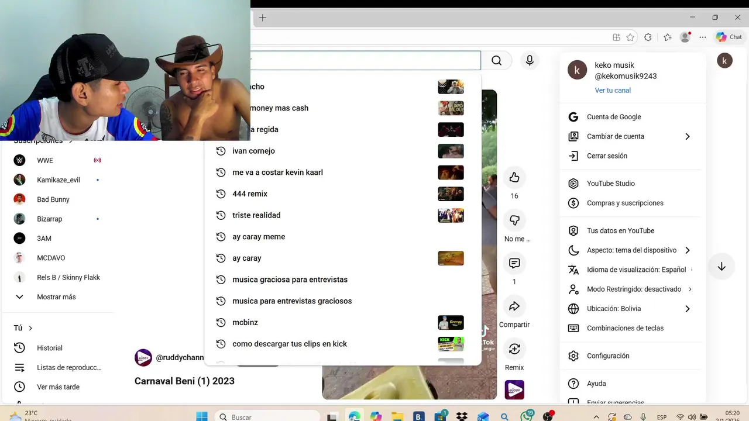Open Kamikaze_evil subscription channel

[57, 180]
